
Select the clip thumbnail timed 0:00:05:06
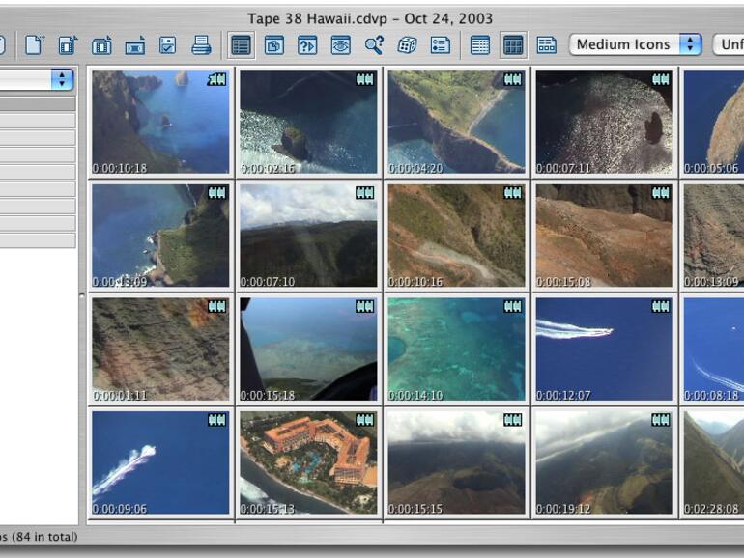(x=714, y=123)
